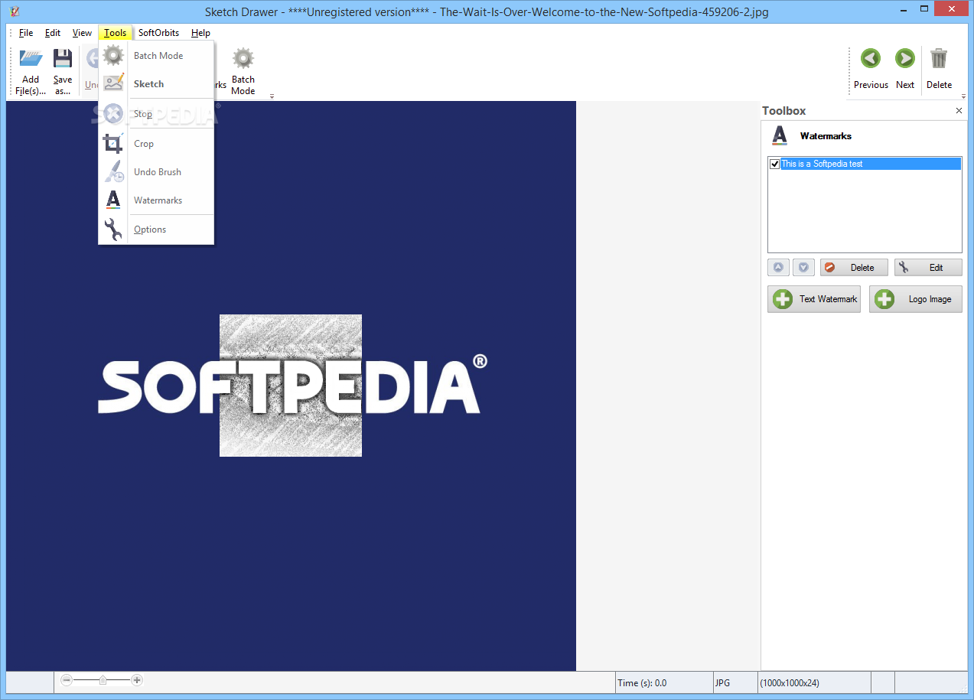Move watermark up with arrow button
The image size is (974, 700).
(x=778, y=268)
